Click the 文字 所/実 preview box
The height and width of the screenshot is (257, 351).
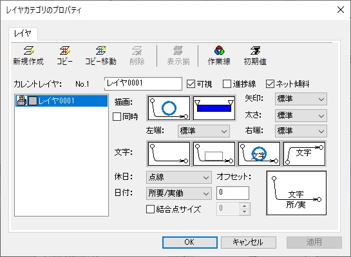click(x=296, y=193)
